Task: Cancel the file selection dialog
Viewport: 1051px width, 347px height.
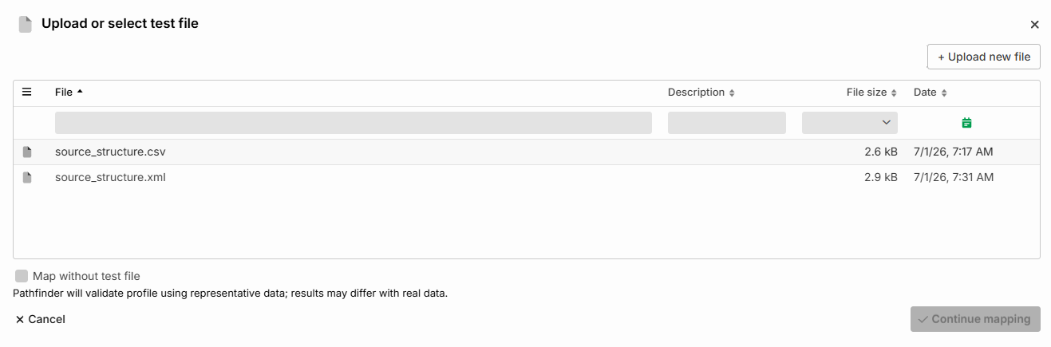Action: (41, 319)
